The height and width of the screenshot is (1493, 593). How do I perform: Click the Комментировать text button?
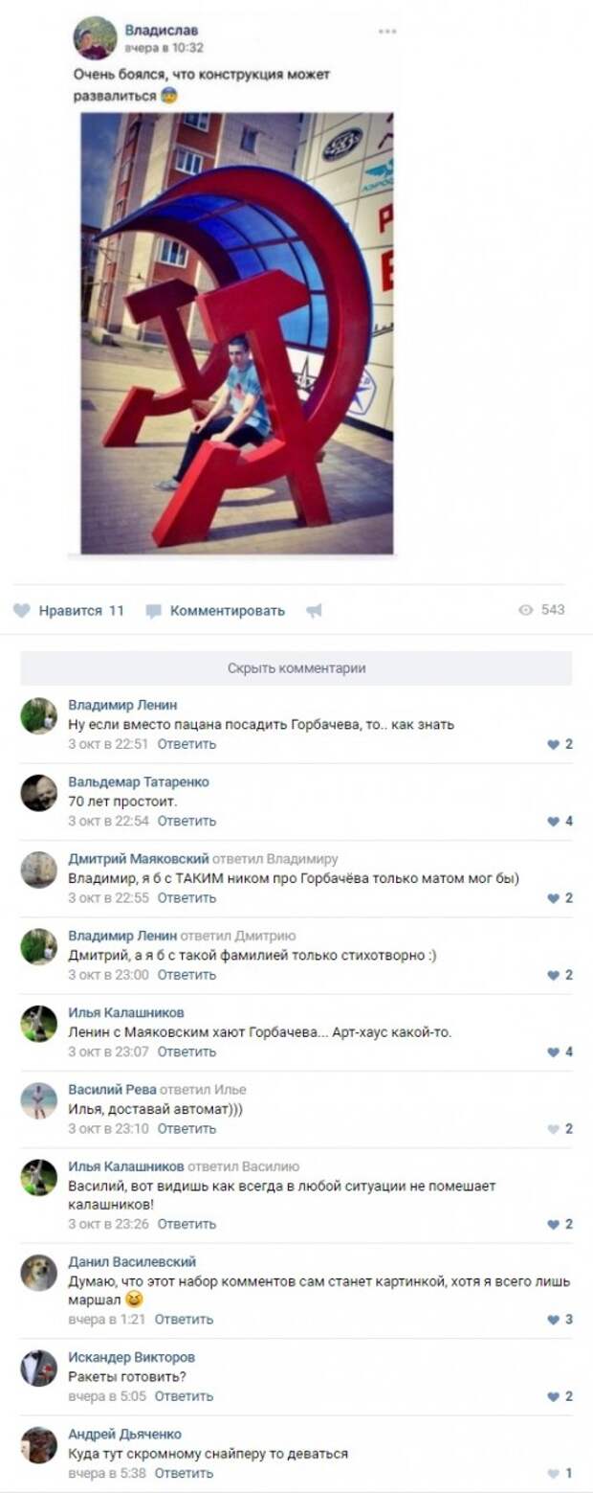pos(228,610)
